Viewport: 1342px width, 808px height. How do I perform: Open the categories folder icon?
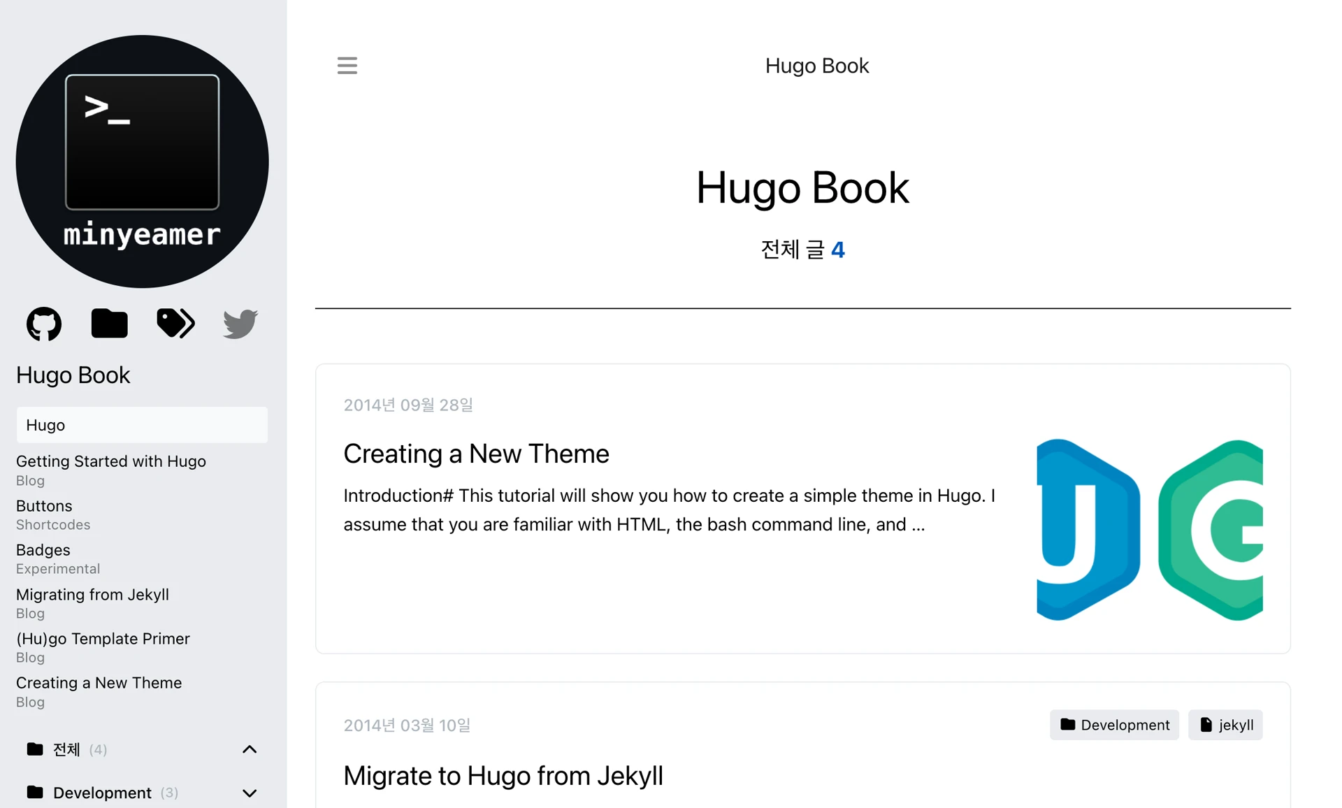tap(110, 324)
